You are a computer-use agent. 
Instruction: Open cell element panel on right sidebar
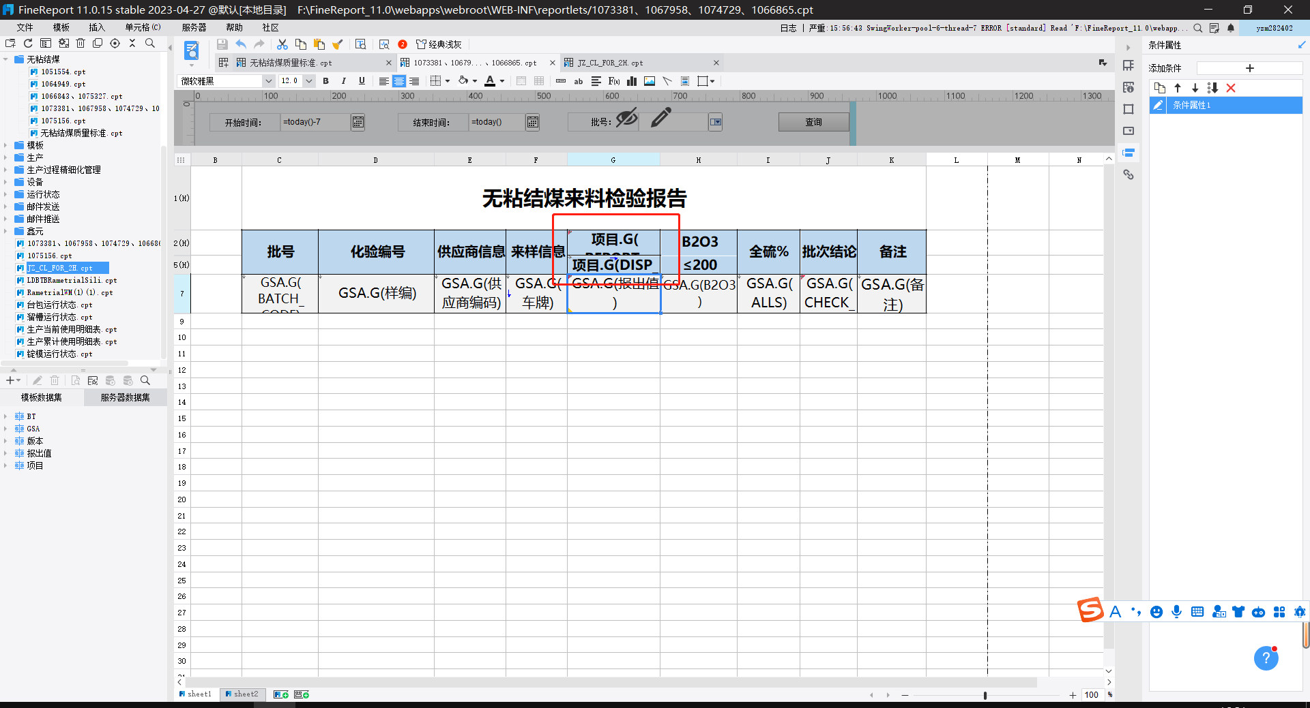pyautogui.click(x=1129, y=65)
